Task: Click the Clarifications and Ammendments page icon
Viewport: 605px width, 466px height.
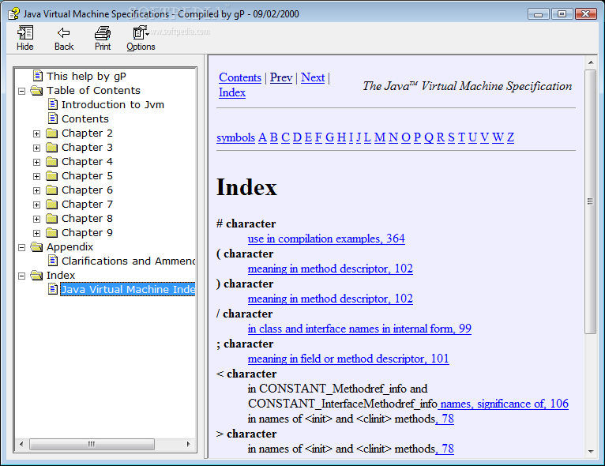Action: (x=53, y=261)
